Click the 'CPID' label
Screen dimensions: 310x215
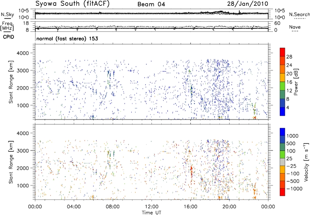tap(9, 37)
